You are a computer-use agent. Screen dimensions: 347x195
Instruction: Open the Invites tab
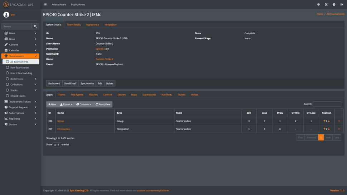[x=195, y=95]
